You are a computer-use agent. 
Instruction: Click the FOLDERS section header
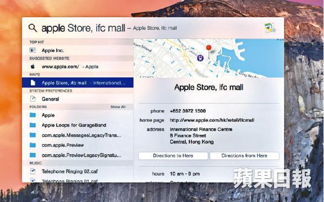(38, 107)
